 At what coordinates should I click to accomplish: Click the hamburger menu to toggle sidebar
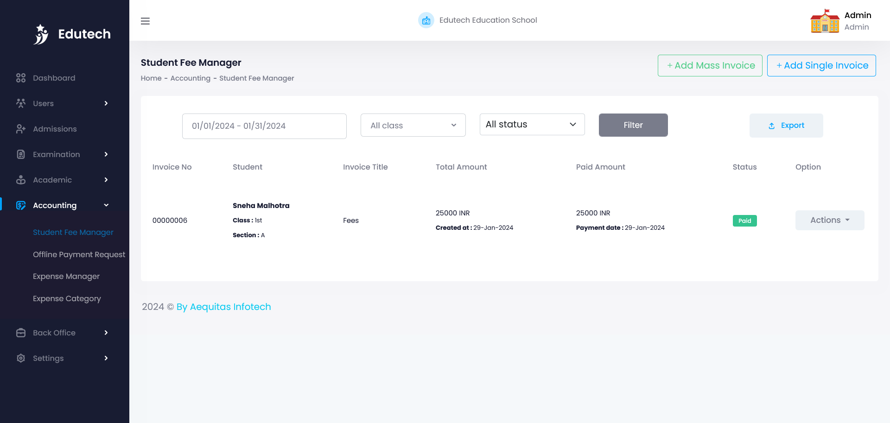click(x=145, y=21)
